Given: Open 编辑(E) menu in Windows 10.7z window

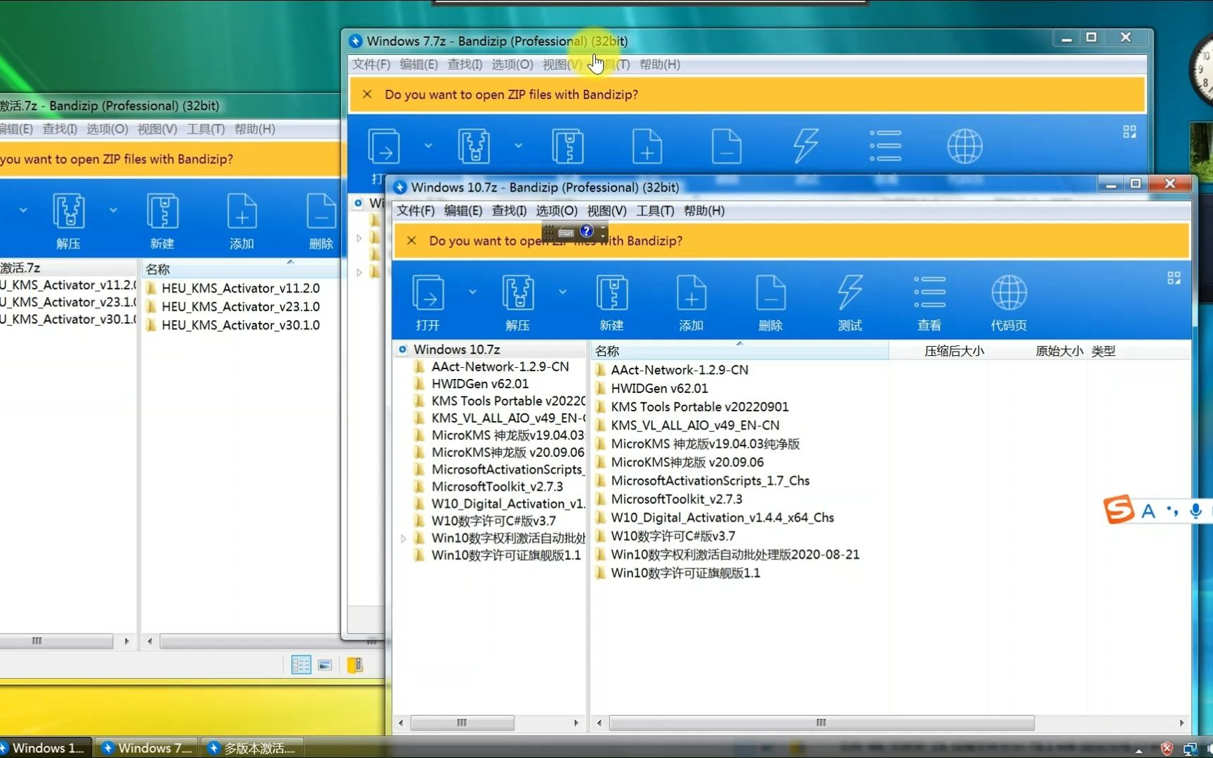Looking at the screenshot, I should coord(463,211).
